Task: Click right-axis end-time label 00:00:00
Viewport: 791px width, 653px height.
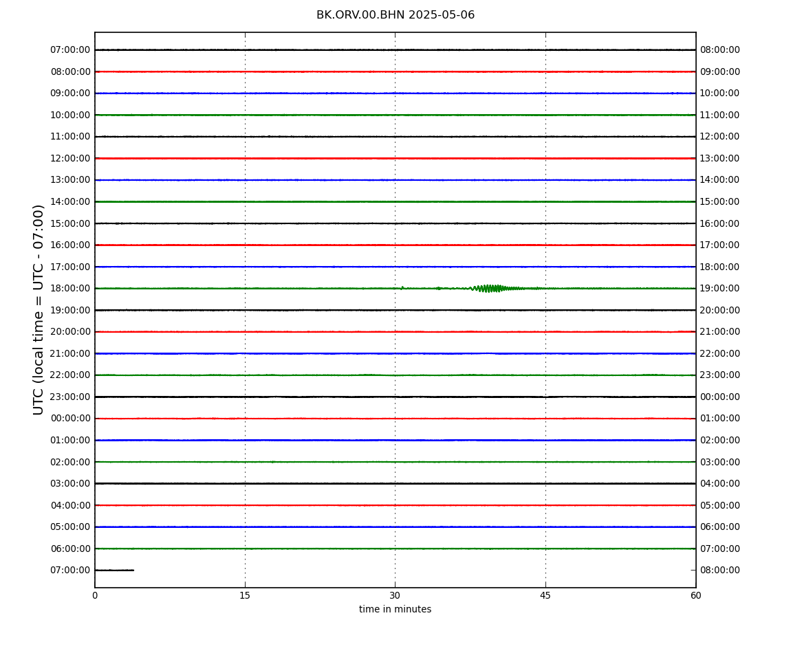Action: click(x=720, y=397)
